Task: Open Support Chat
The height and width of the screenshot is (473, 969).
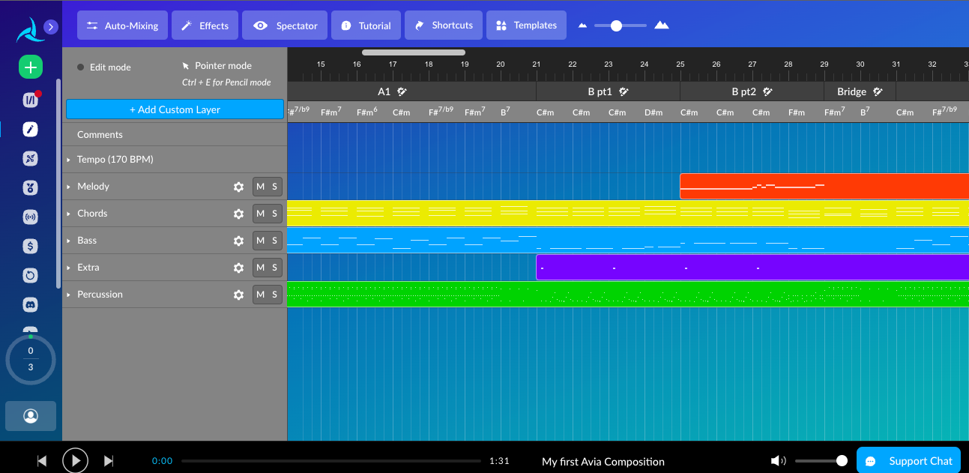Action: click(x=911, y=461)
